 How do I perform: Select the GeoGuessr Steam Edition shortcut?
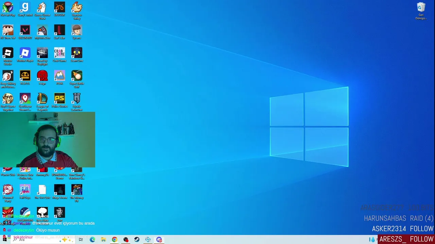[25, 102]
